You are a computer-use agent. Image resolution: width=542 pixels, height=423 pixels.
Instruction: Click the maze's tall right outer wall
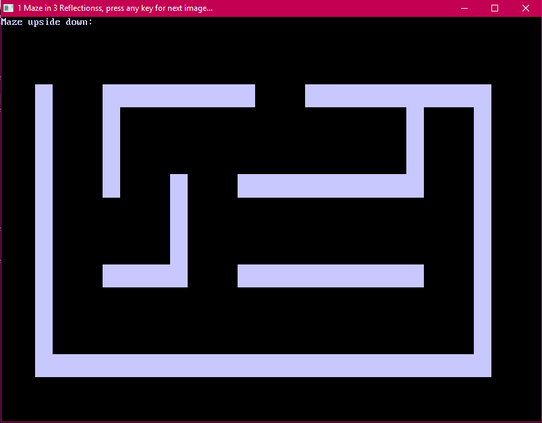pyautogui.click(x=483, y=229)
